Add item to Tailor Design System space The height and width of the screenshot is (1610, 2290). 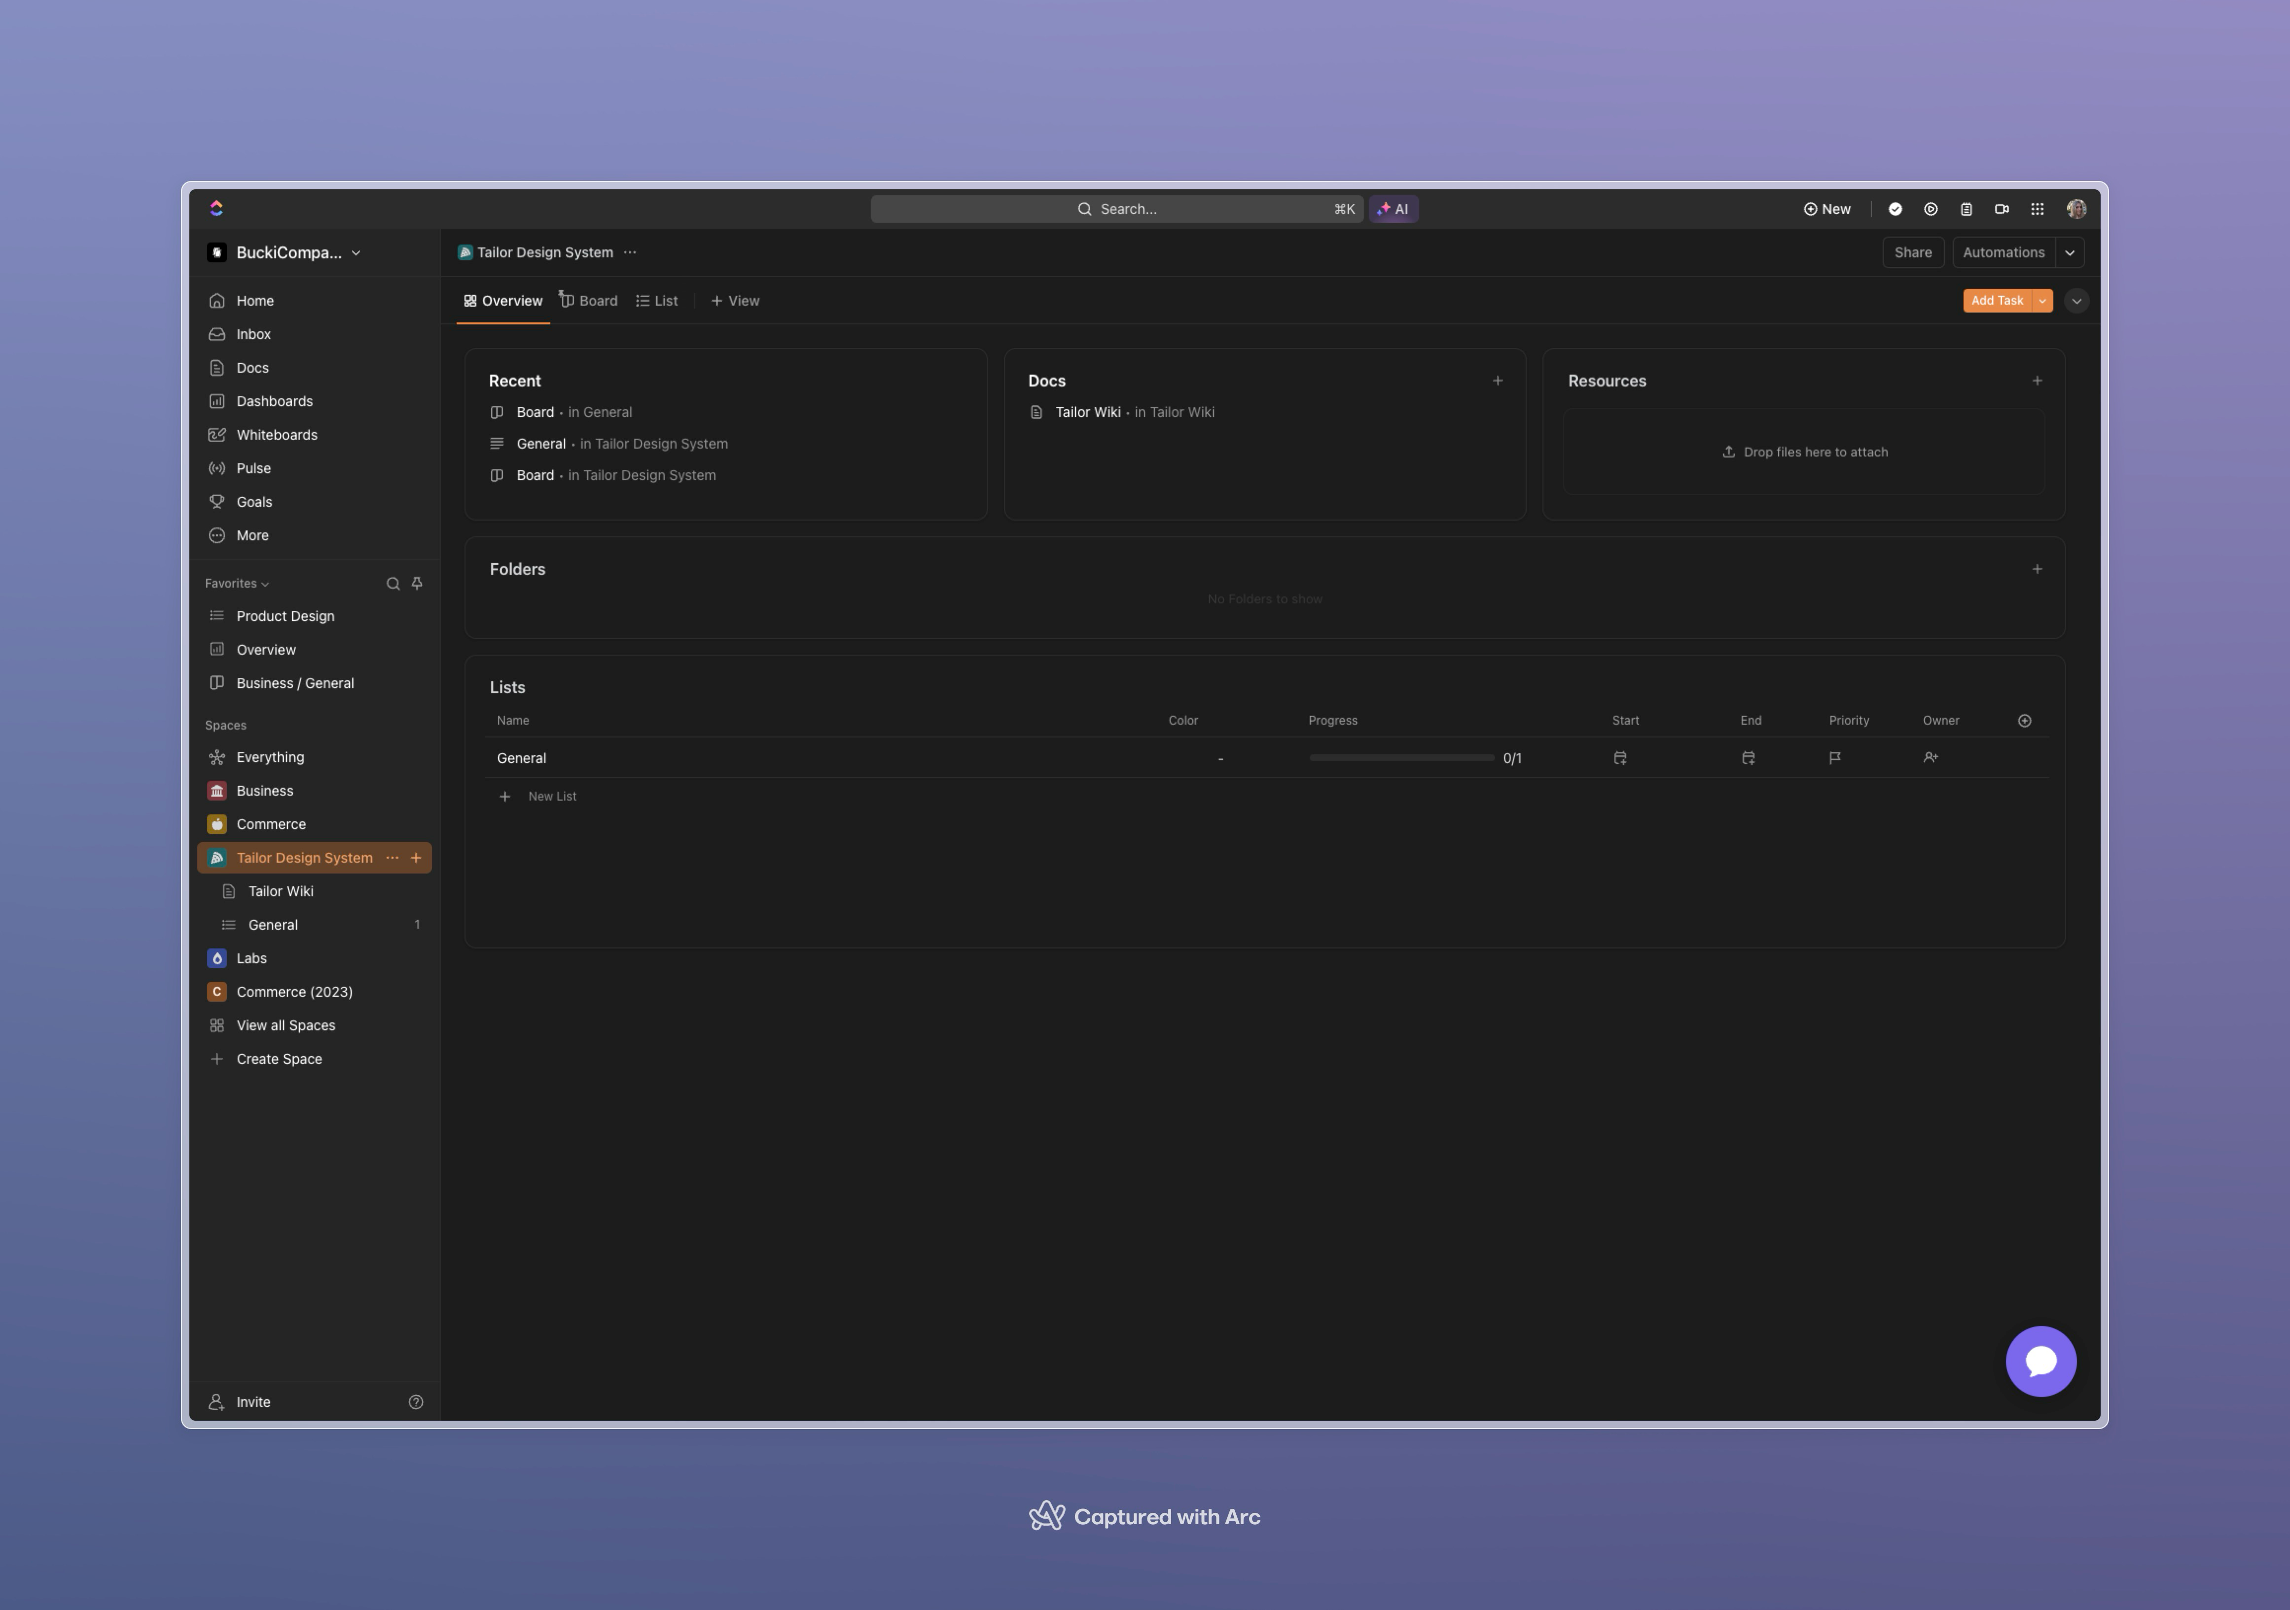point(416,857)
